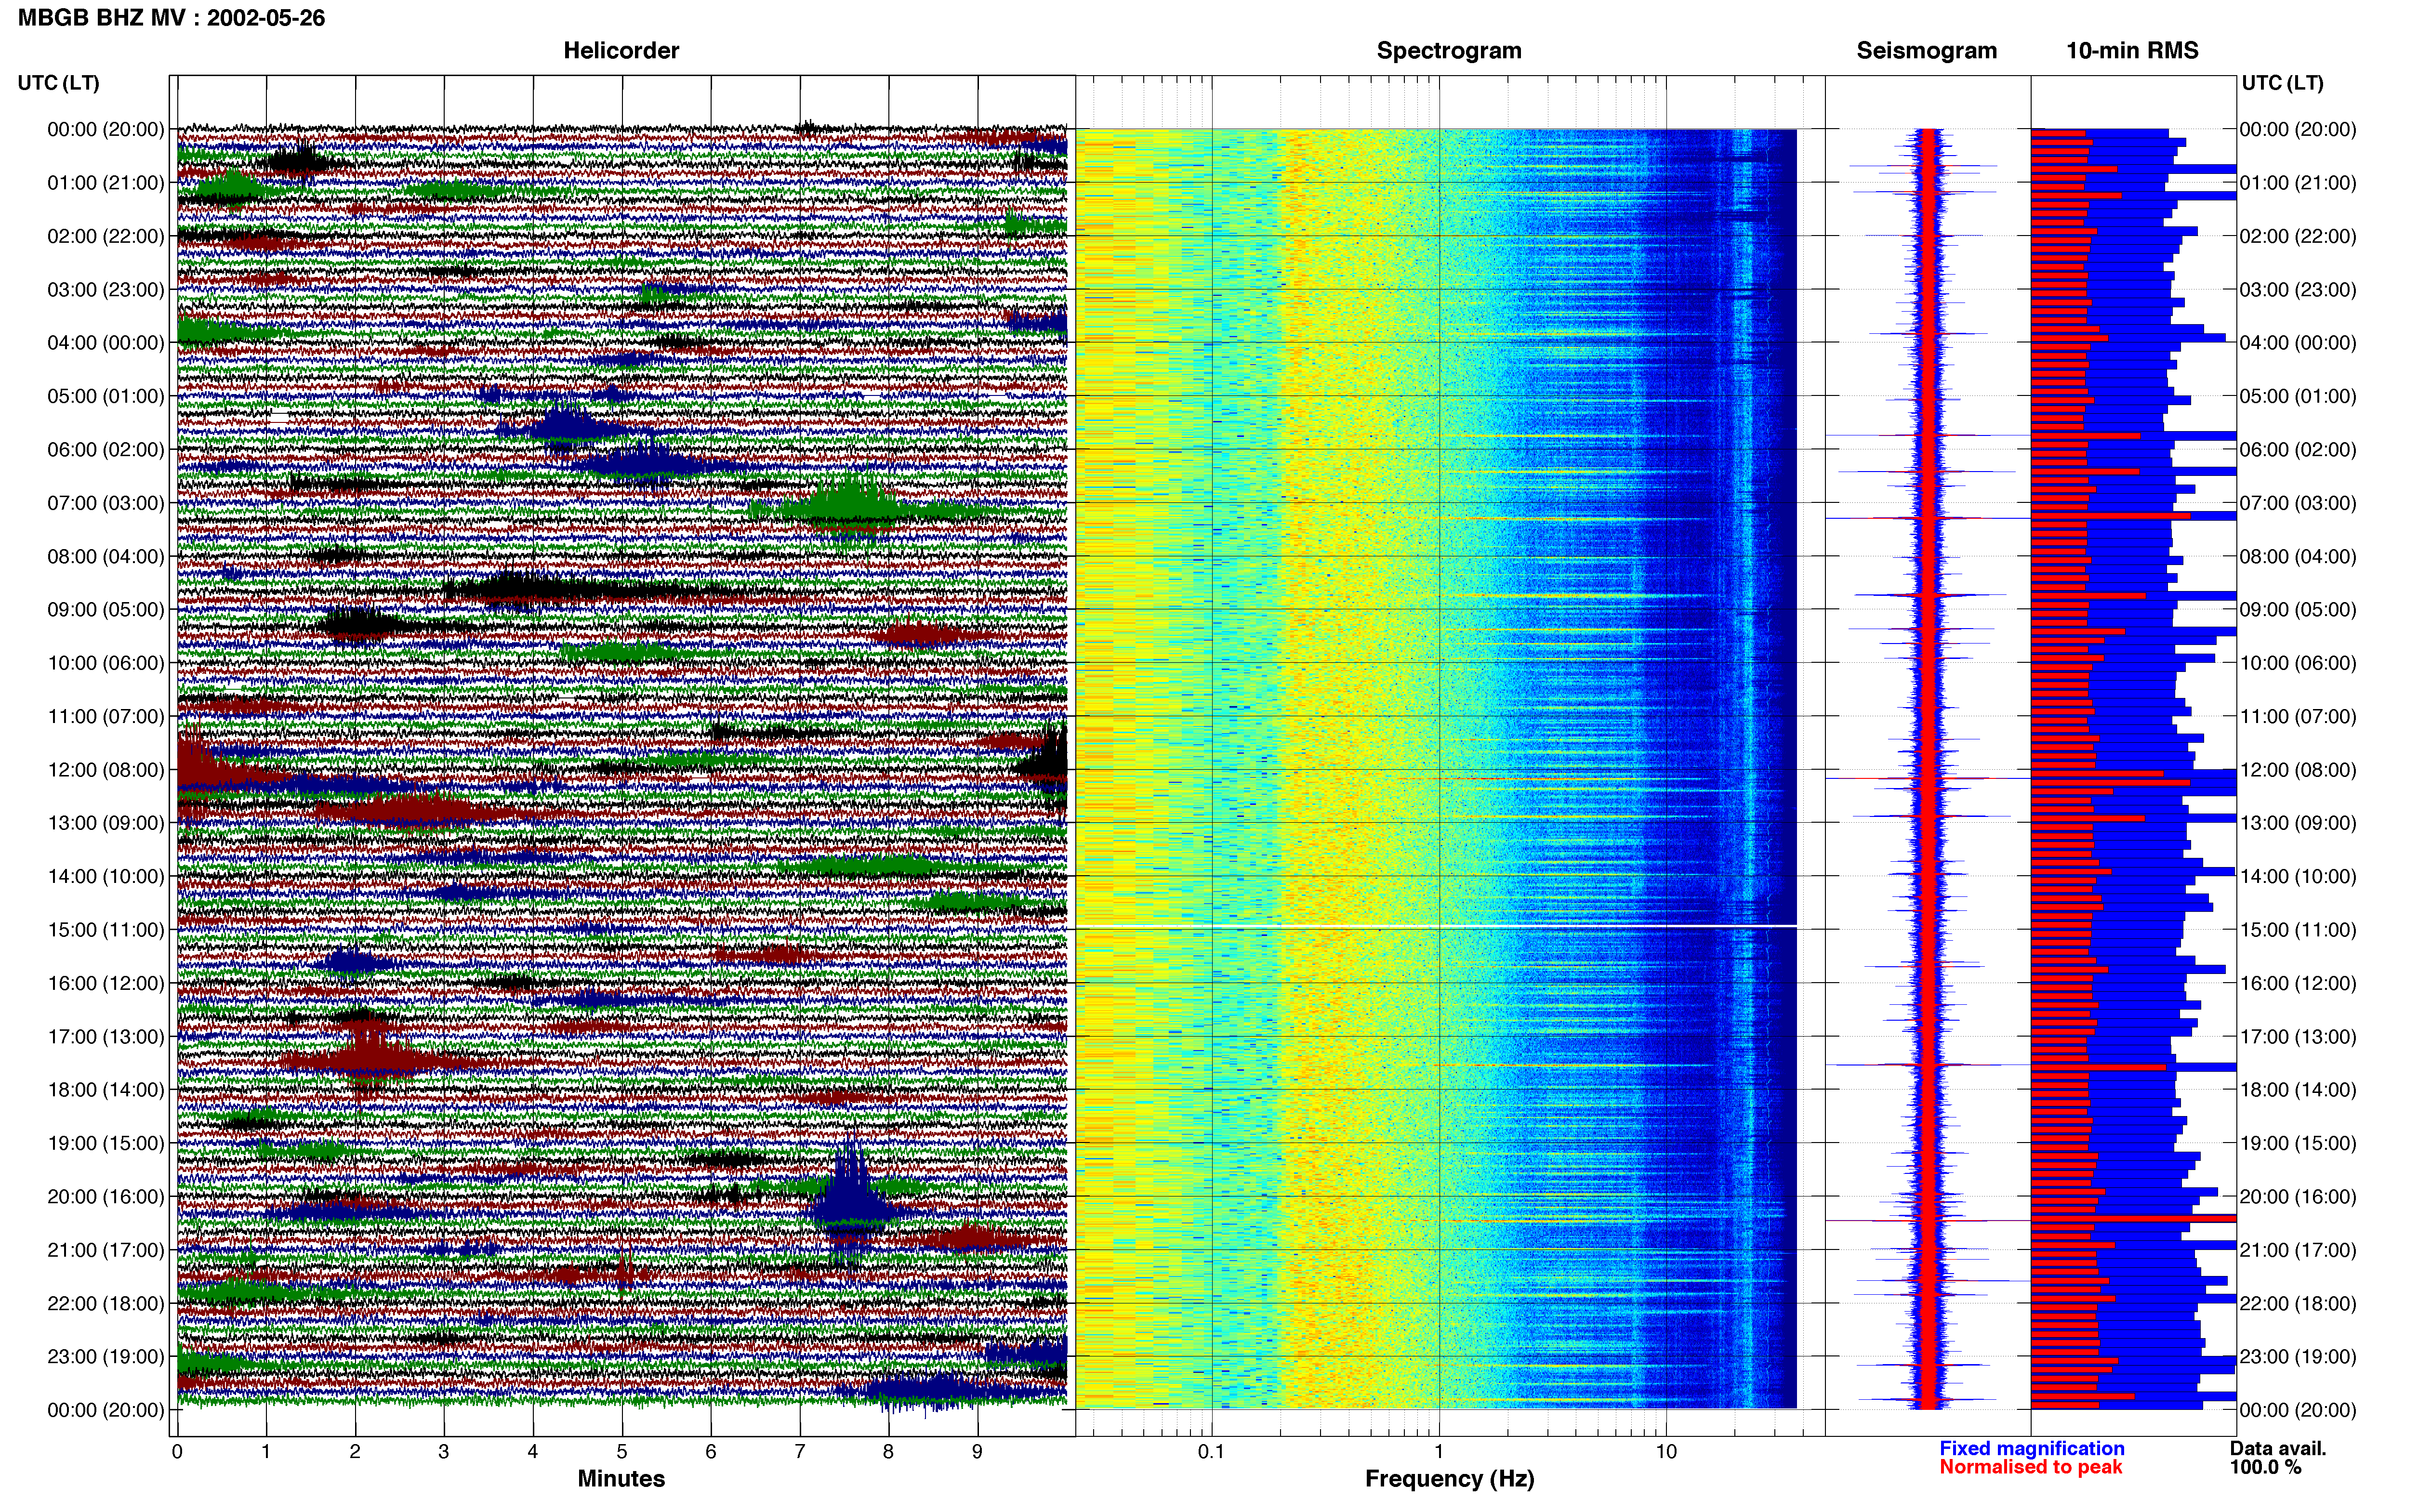Viewport: 2418px width, 1512px height.
Task: Click right-axis time label '22:00 (18:00)'
Action: (2298, 1303)
